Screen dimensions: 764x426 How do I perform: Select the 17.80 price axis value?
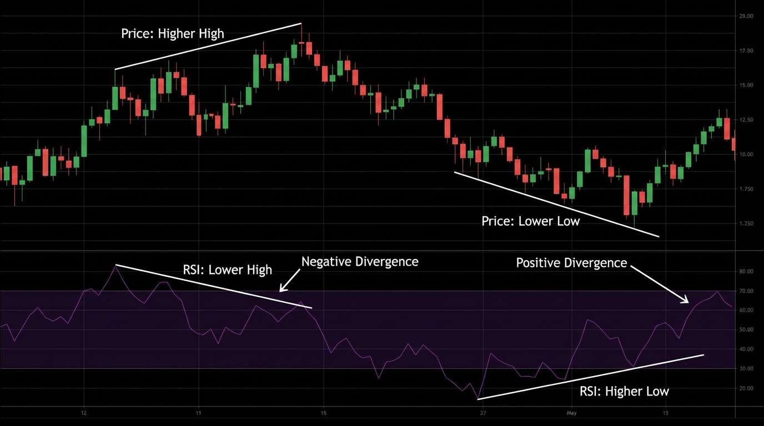click(x=746, y=50)
